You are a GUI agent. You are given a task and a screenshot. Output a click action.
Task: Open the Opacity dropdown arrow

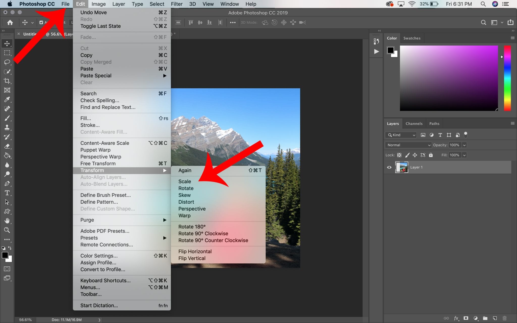point(464,145)
